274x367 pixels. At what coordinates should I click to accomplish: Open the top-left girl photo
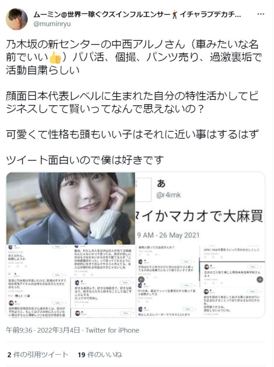click(x=70, y=208)
